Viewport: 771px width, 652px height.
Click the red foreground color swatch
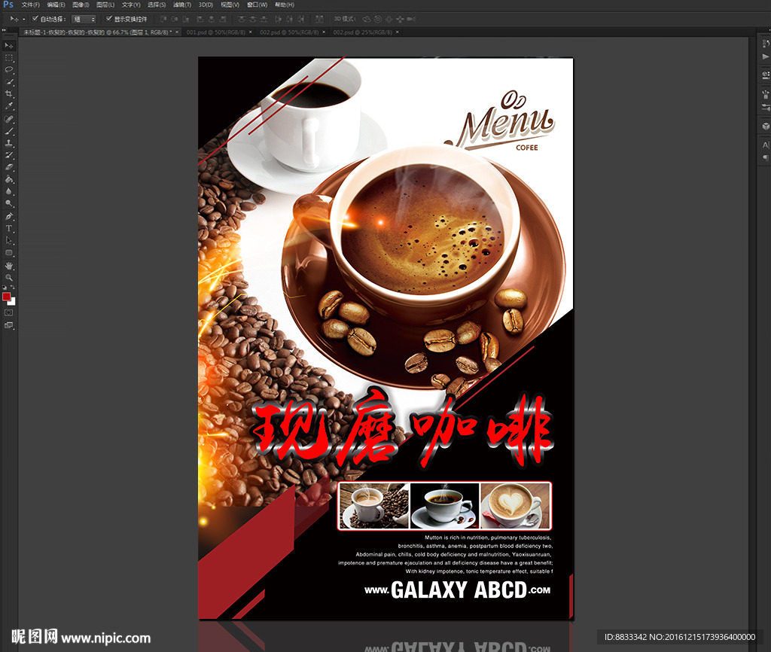[x=7, y=297]
